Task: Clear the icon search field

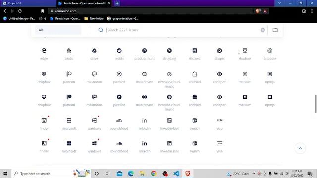Action: coord(263,30)
